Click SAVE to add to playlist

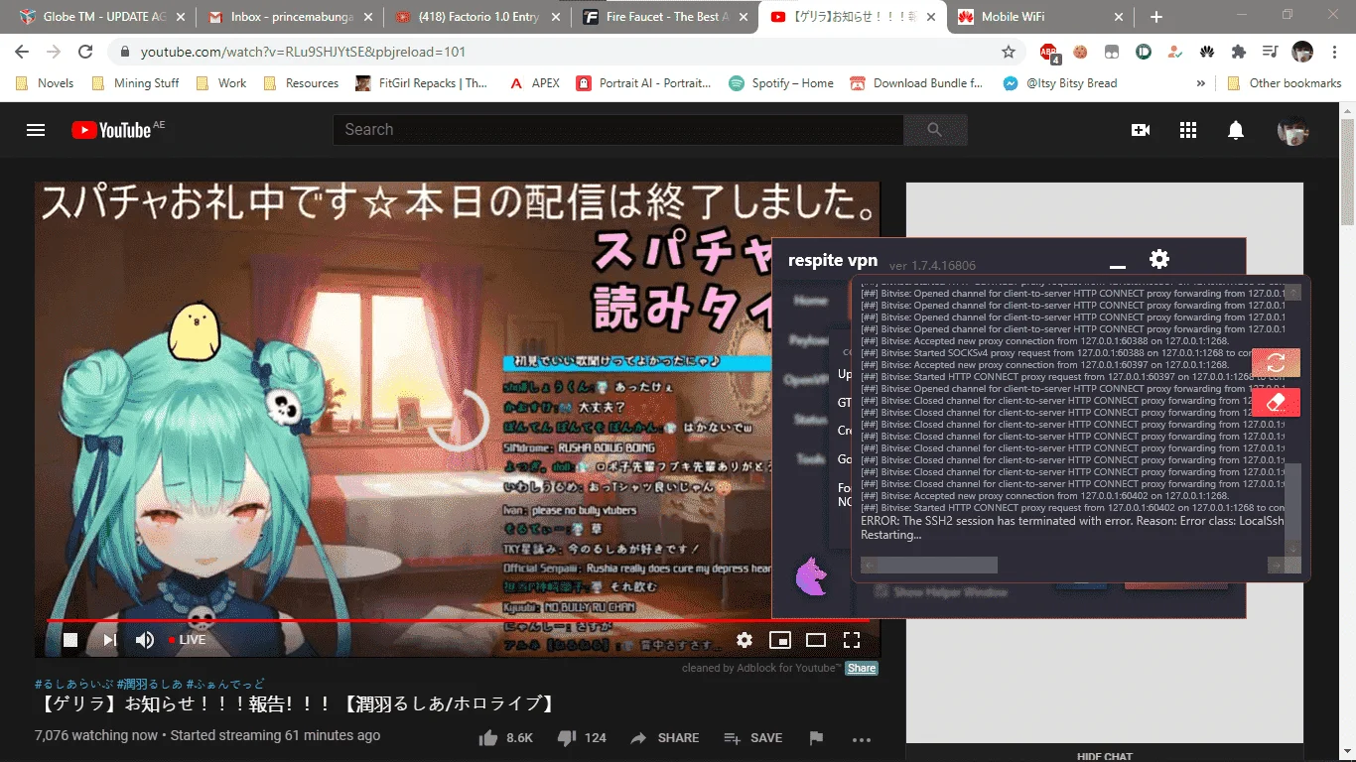753,738
